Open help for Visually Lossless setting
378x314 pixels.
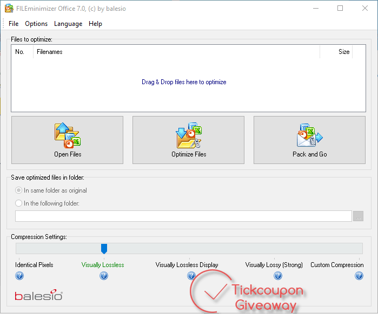(104, 276)
